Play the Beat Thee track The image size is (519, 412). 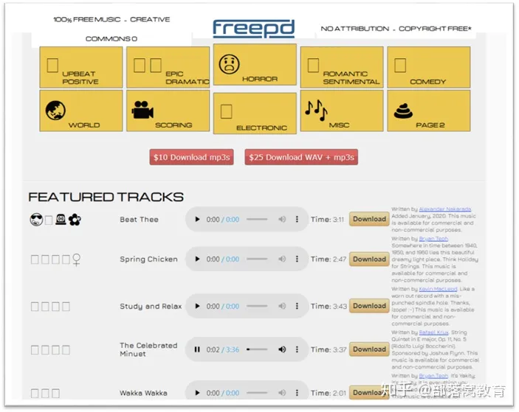(197, 220)
